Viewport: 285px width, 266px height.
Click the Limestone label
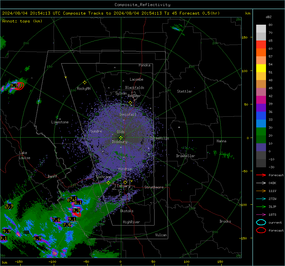(x=60, y=122)
